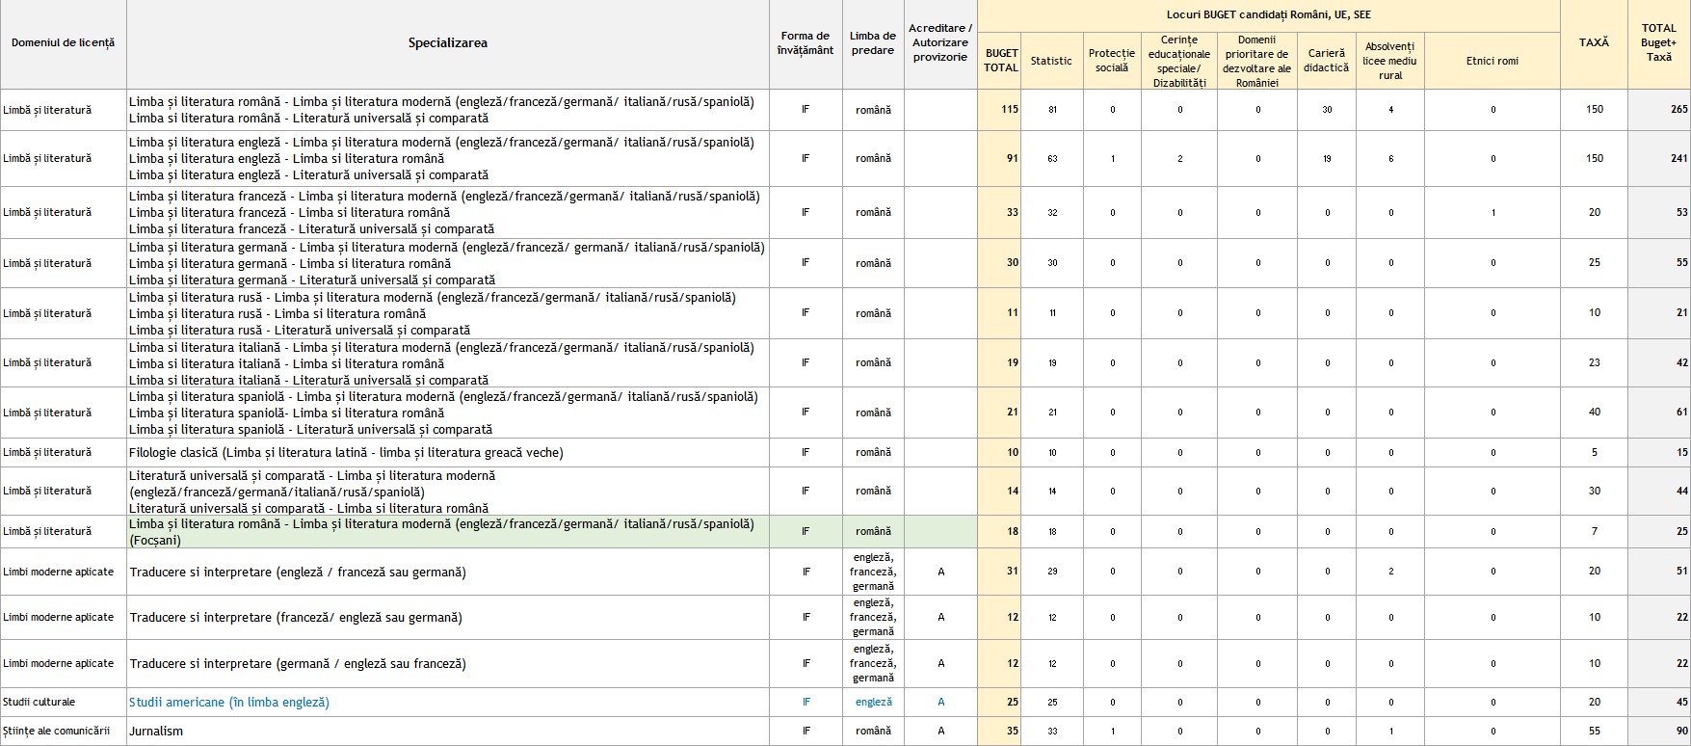This screenshot has height=746, width=1691.
Task: Click the TAXĂ value 5 in Filologie clasică row
Action: coord(1595,453)
